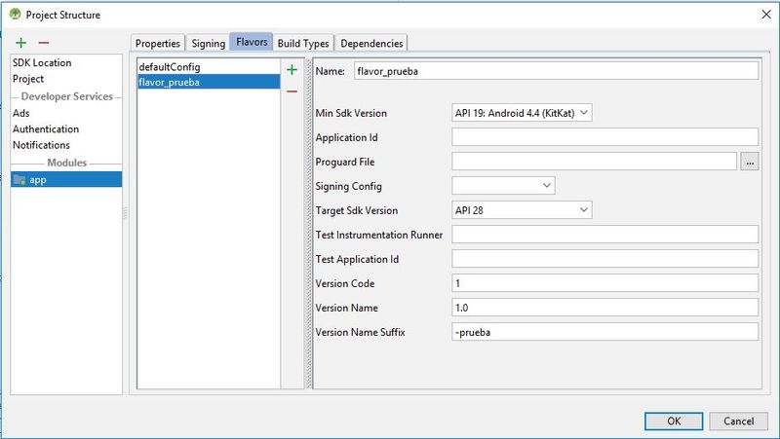Click the Version Code field

pos(604,283)
